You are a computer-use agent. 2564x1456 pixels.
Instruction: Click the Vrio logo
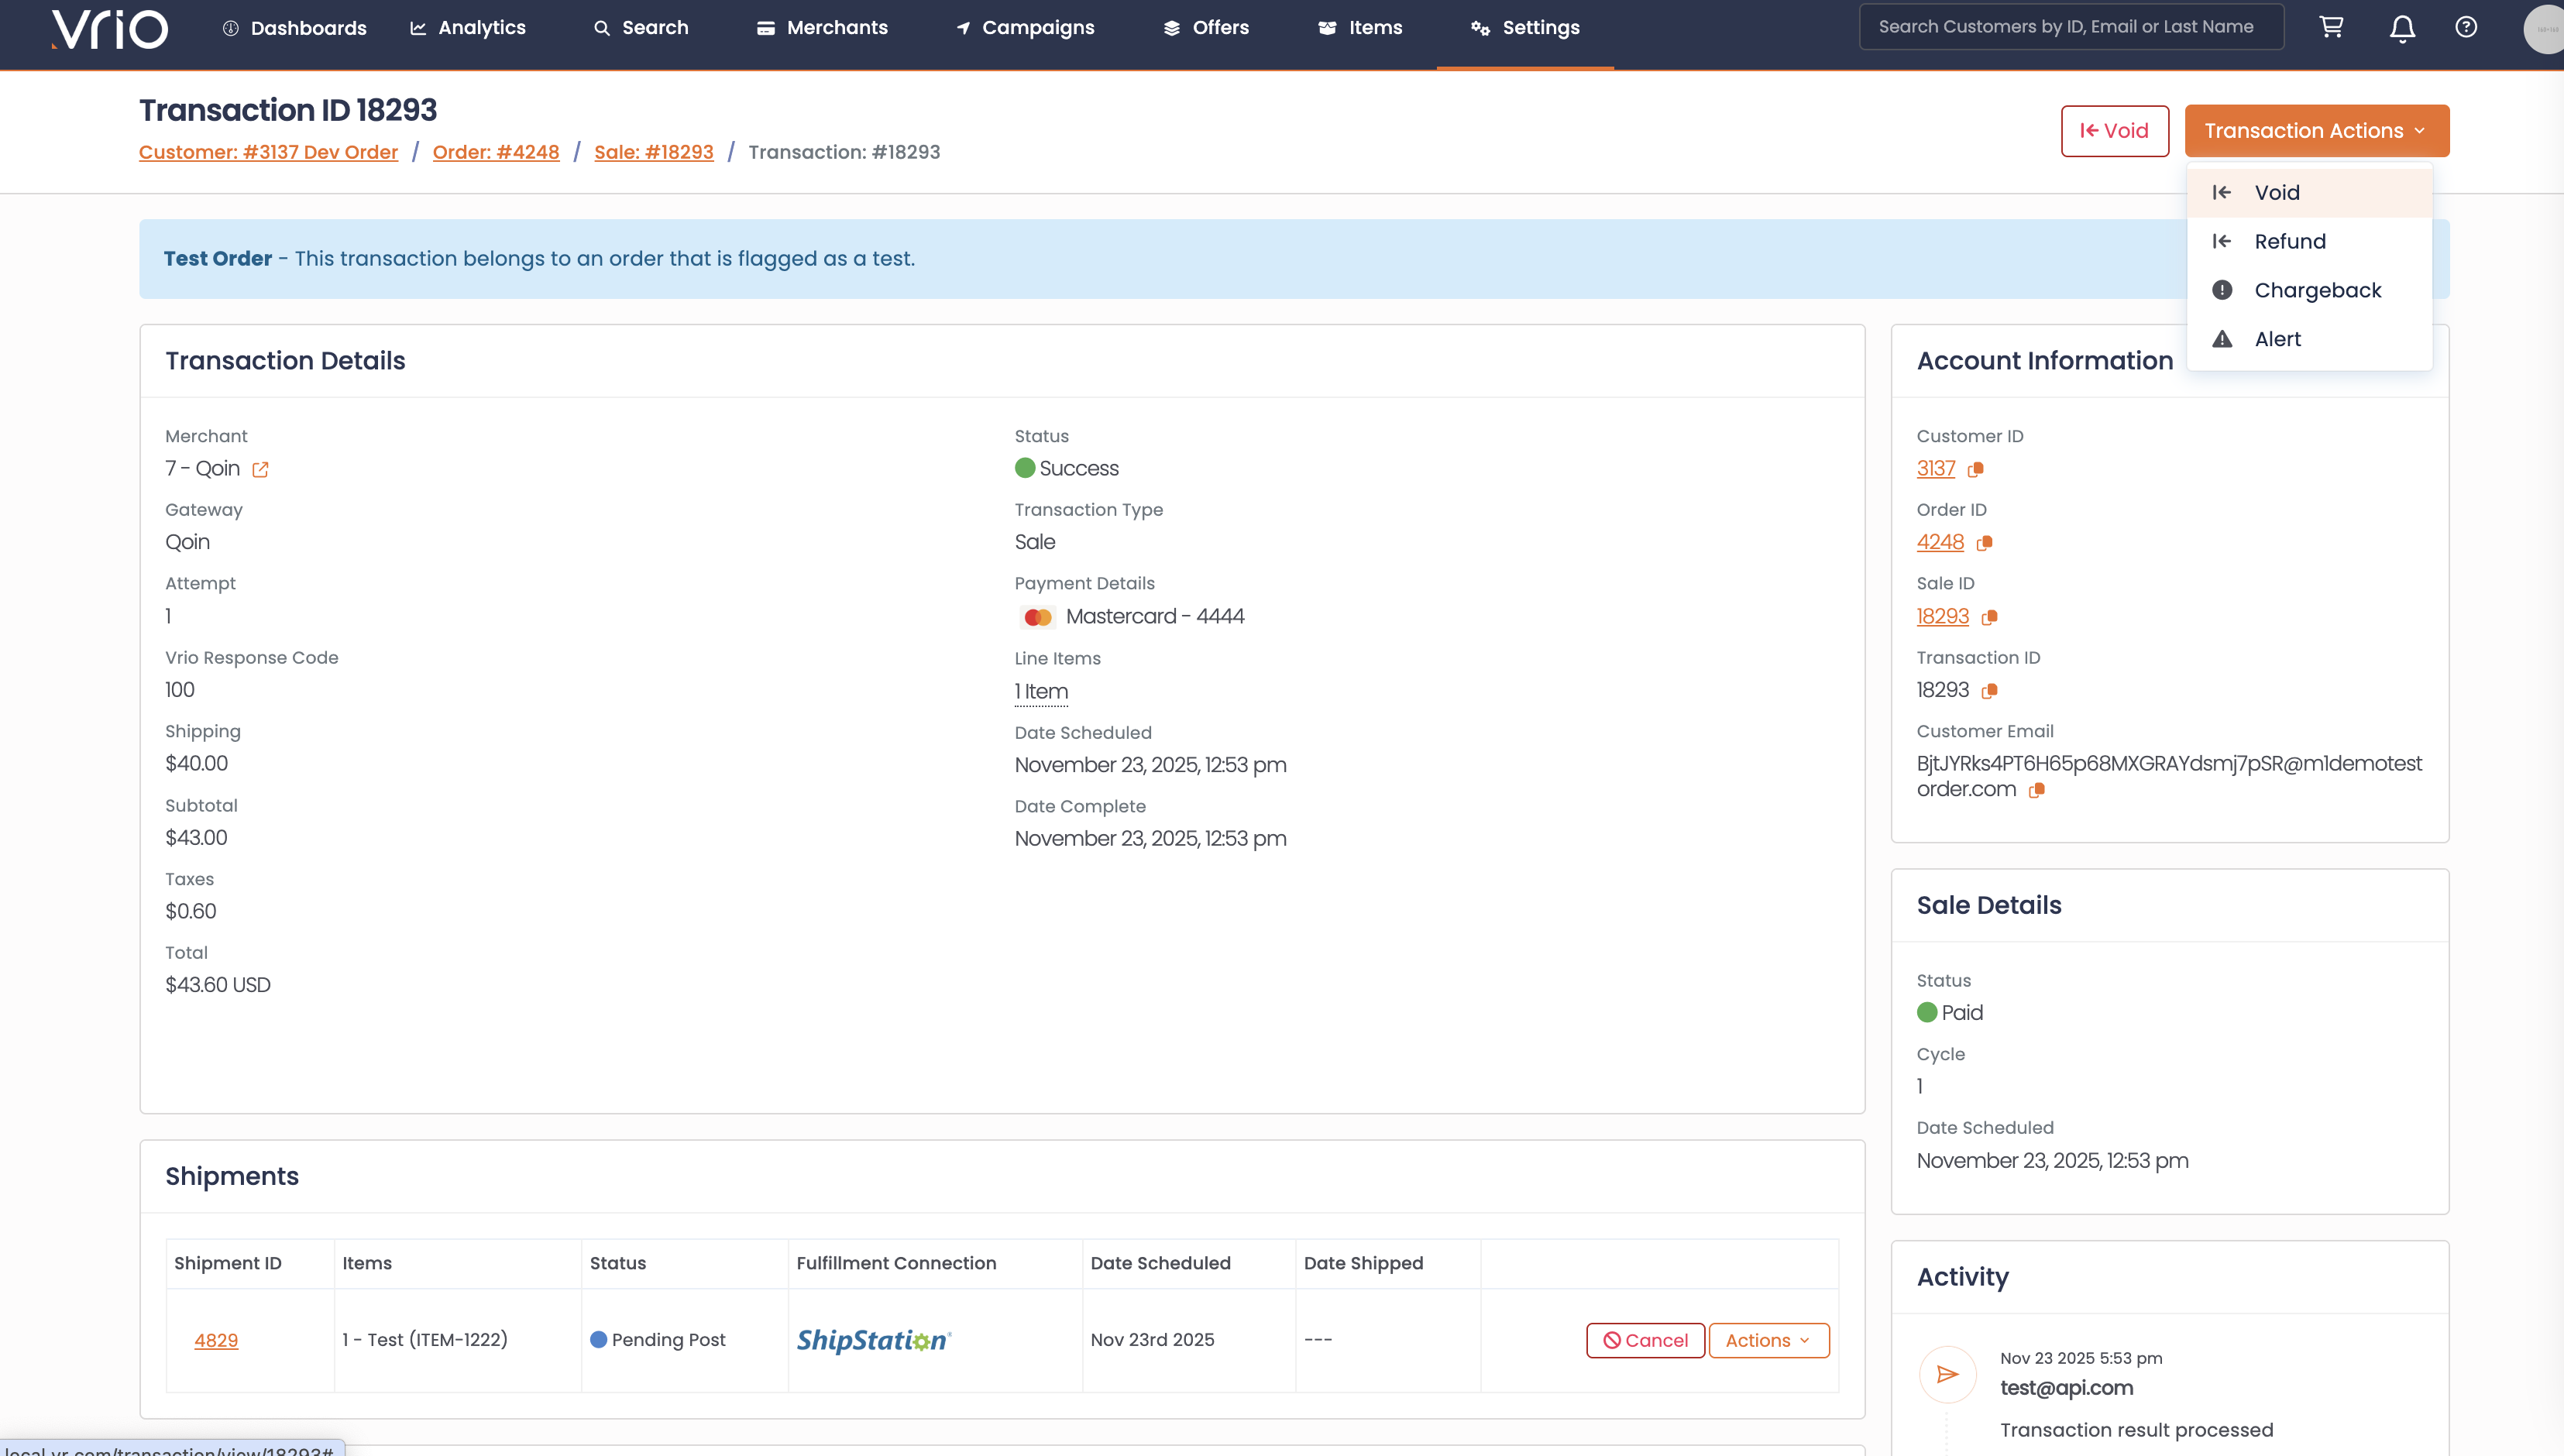pos(110,28)
